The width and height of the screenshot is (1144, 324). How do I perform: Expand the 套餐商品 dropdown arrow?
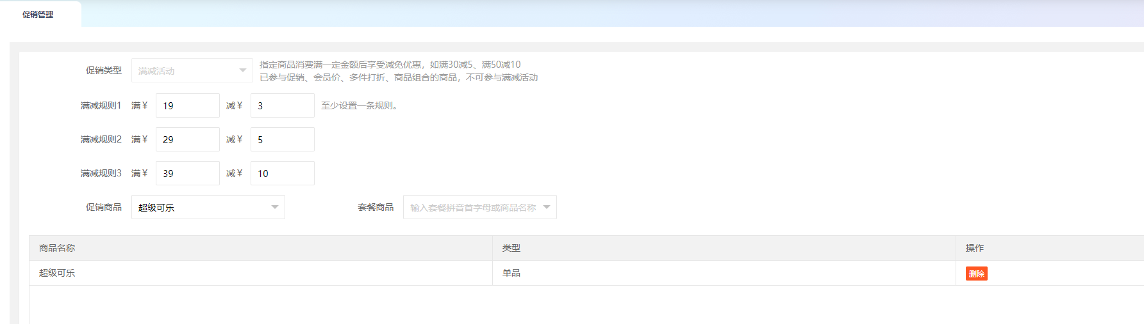click(547, 207)
